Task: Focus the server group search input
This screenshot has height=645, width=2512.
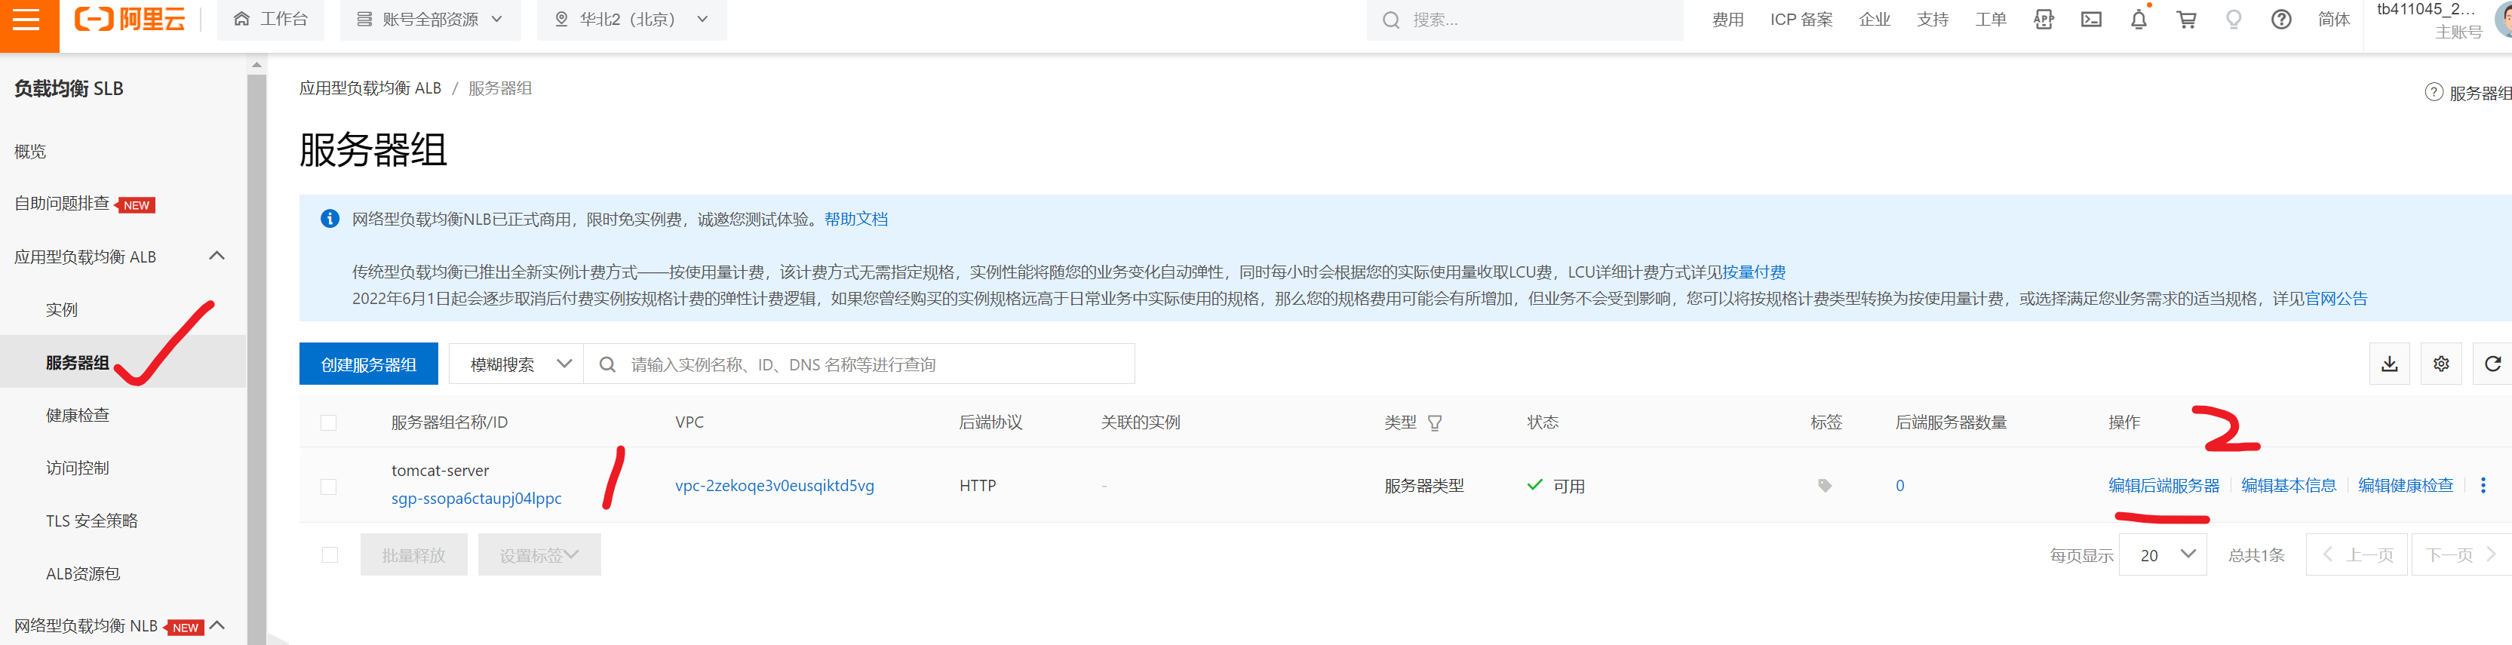Action: [877, 364]
